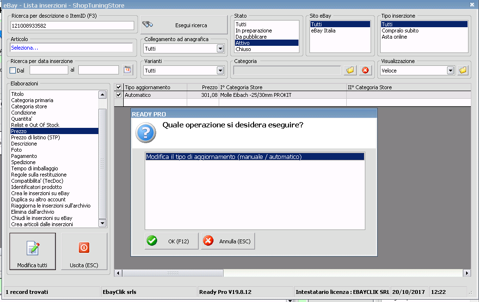Select Identificatori prodotto entry

point(54,187)
